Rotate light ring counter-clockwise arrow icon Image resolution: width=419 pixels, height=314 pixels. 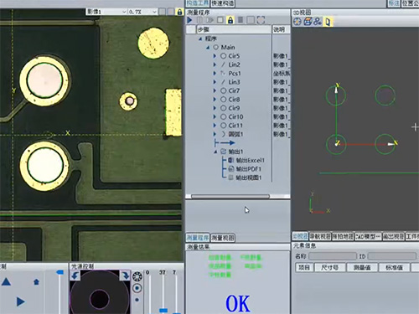click(75, 276)
